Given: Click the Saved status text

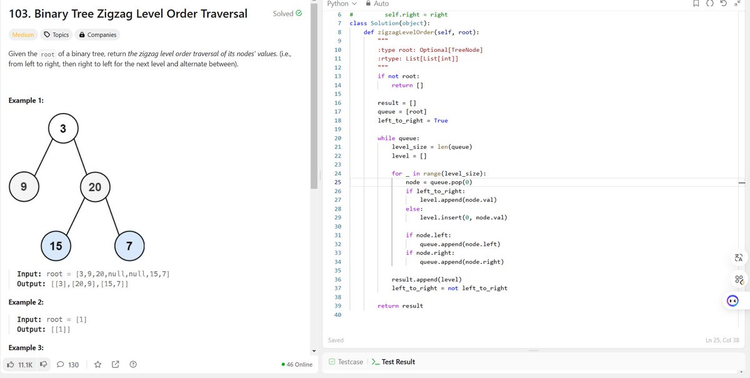Looking at the screenshot, I should 336,340.
